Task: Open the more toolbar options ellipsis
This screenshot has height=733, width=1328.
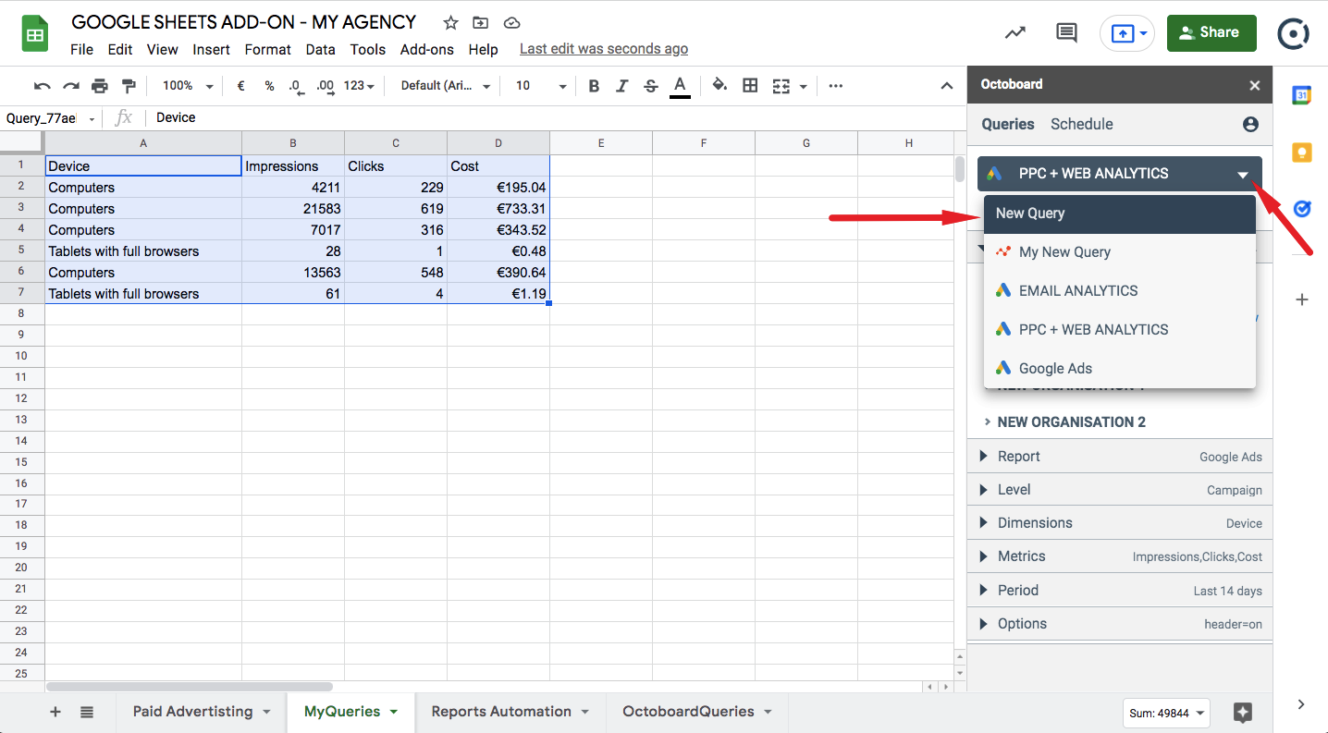Action: 836,86
